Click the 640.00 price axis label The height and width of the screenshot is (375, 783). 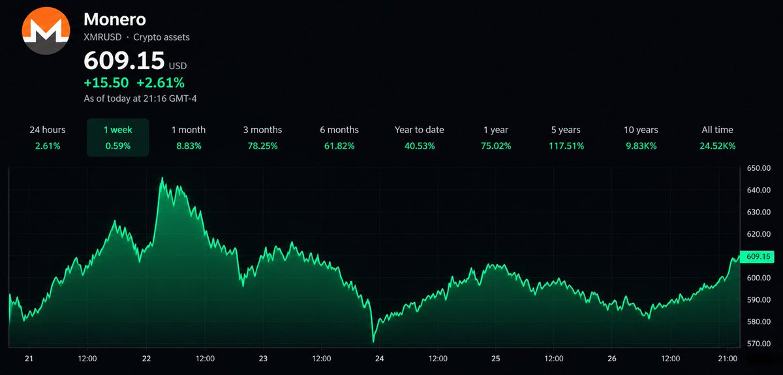tap(760, 190)
